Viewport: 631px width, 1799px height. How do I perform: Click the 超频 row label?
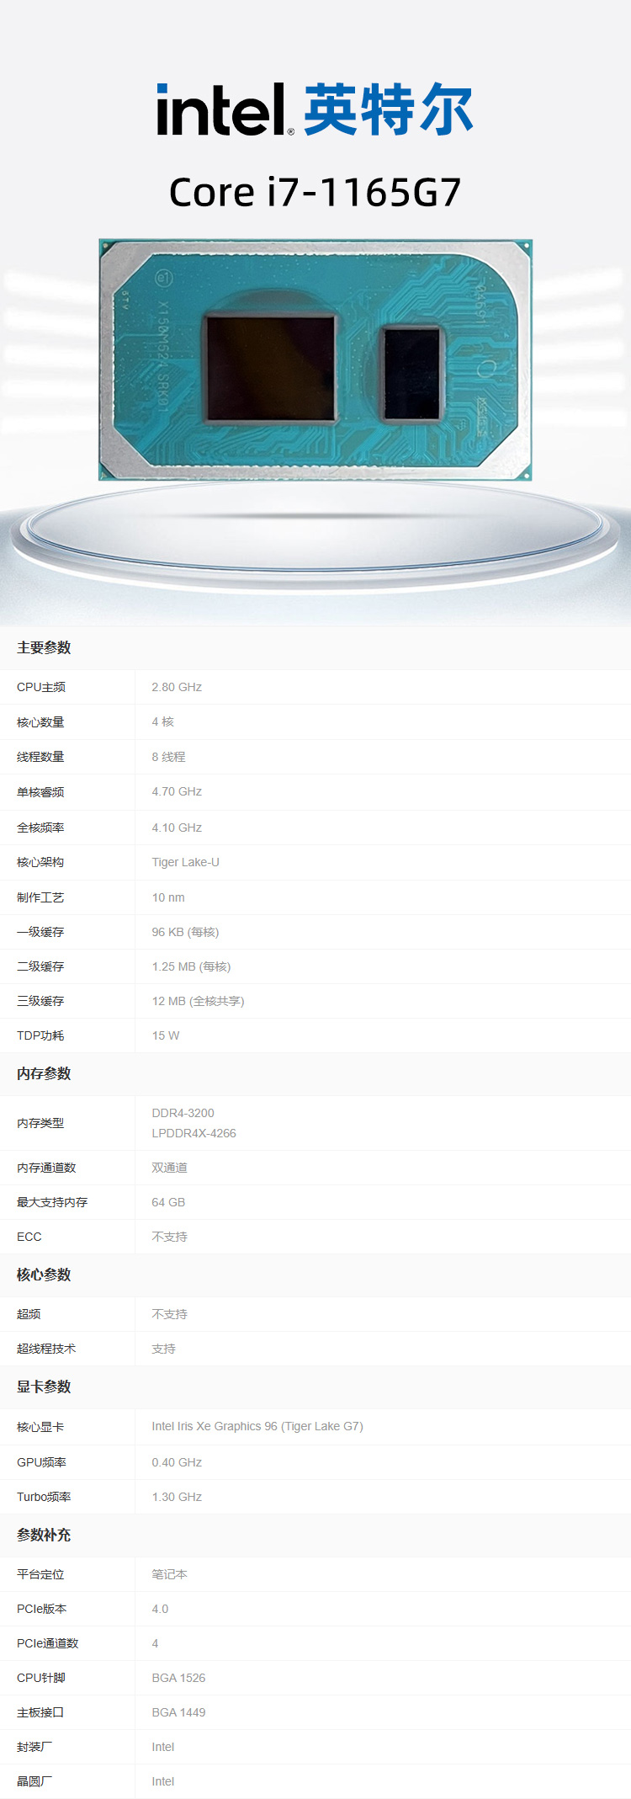point(29,1314)
